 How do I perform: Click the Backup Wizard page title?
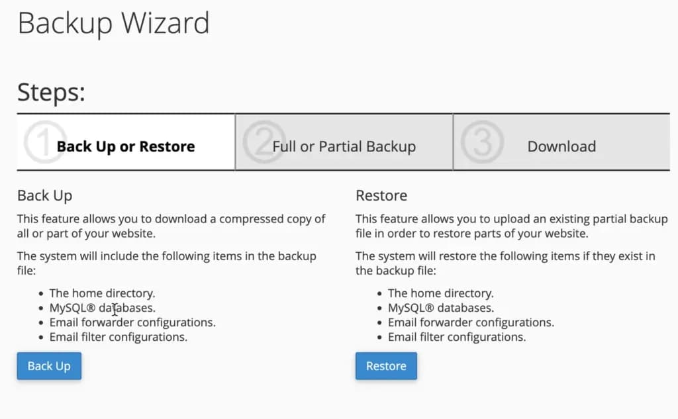(x=113, y=23)
